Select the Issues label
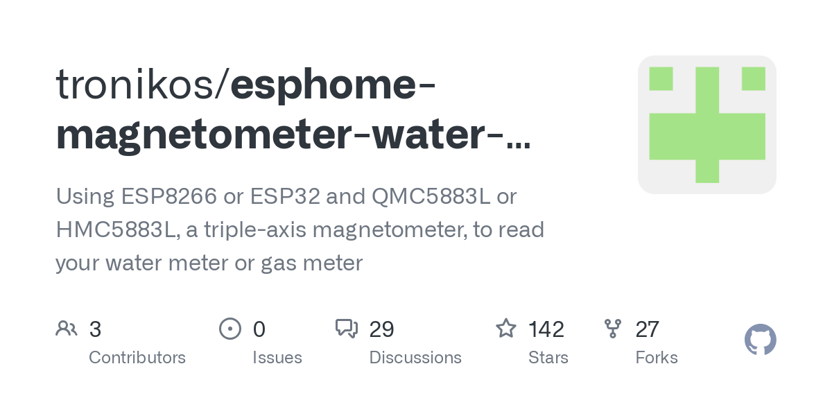 (x=277, y=358)
